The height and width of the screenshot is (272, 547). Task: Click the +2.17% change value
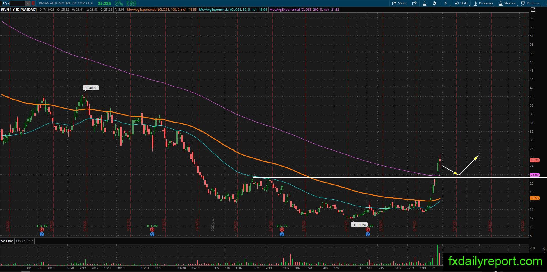[118, 5]
